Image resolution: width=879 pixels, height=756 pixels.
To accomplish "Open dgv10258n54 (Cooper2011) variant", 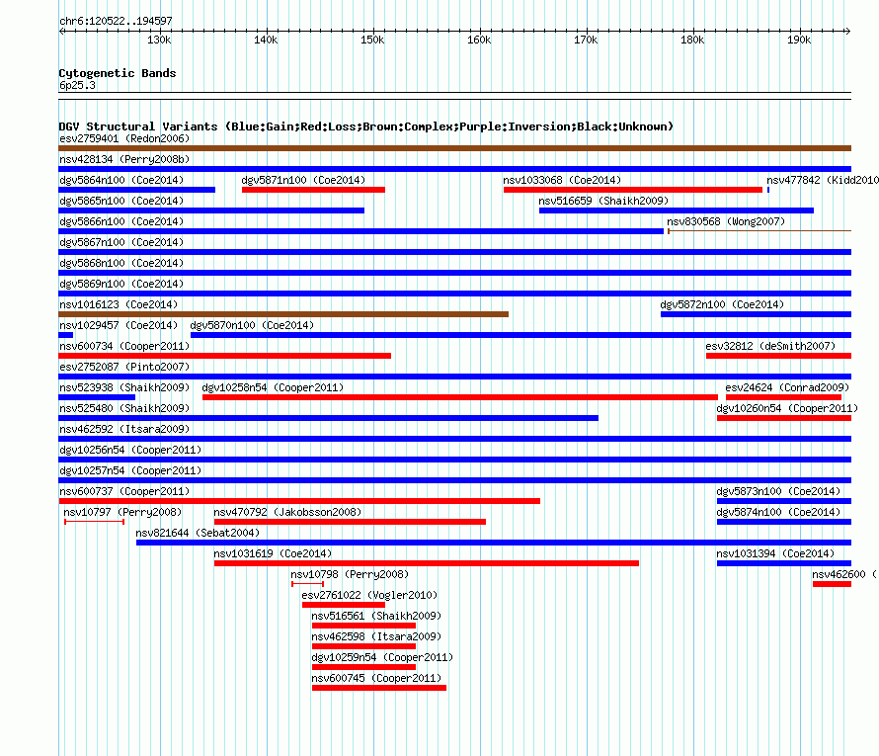I will click(x=273, y=387).
